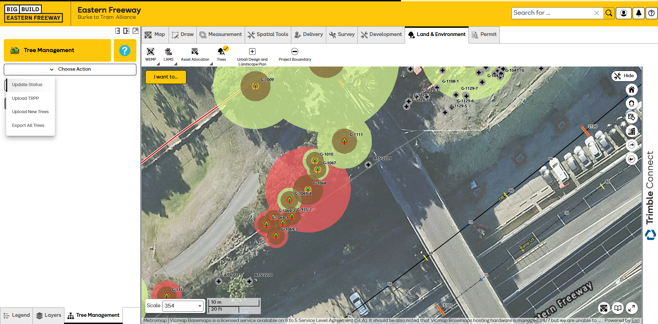Screen dimensions: 658x324
Task: Go to previous map extent
Action: 632,159
